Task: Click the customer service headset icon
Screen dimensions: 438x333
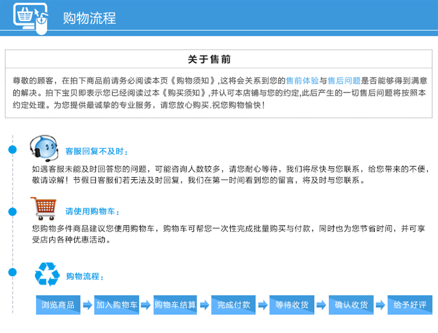Action: (x=44, y=147)
